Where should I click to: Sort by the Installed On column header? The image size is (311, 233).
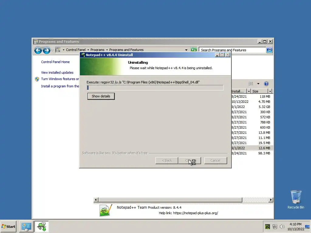[239, 91]
